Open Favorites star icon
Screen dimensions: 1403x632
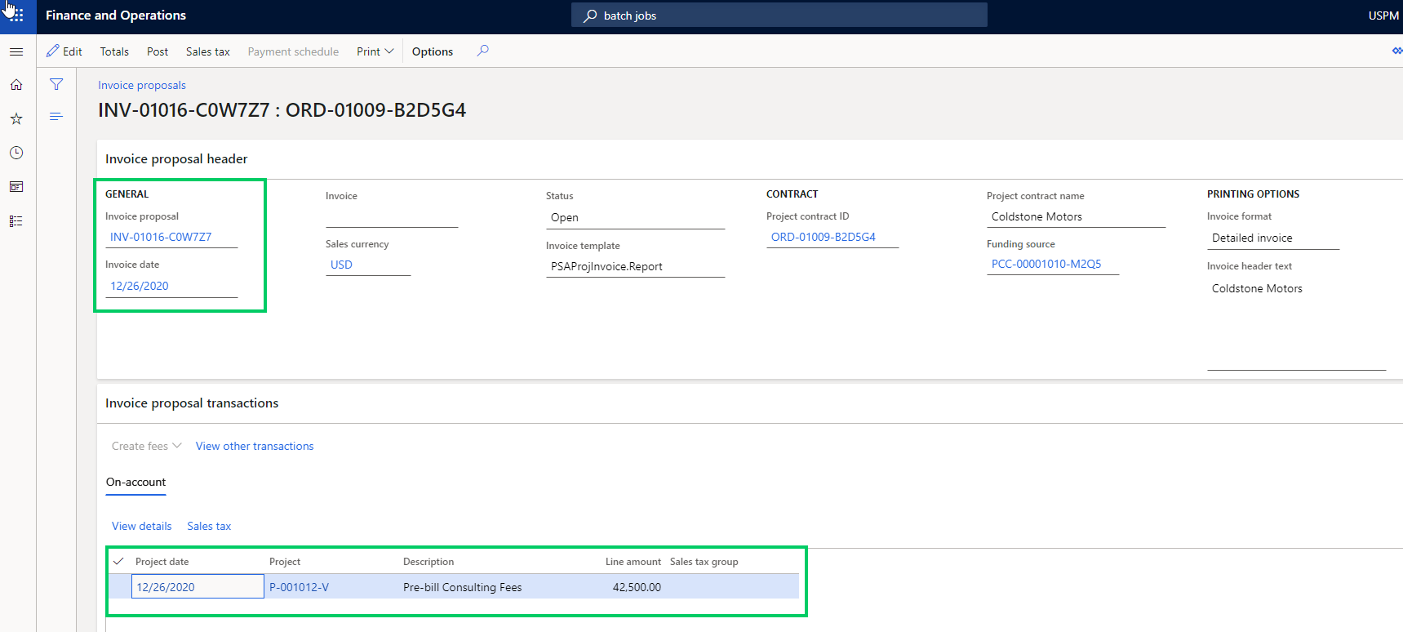[x=16, y=119]
